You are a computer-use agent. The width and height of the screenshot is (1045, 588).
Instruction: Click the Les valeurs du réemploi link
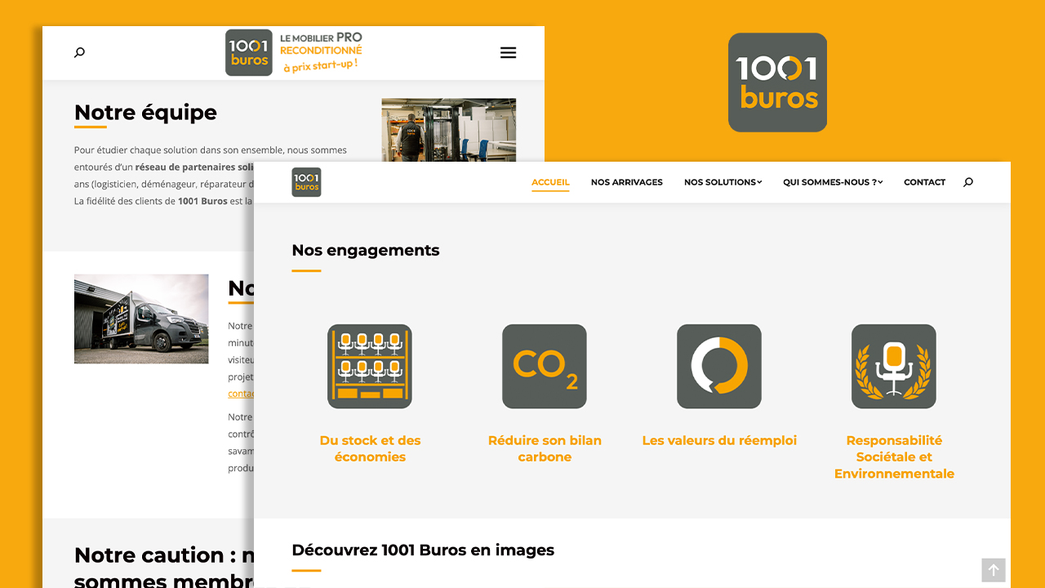719,440
